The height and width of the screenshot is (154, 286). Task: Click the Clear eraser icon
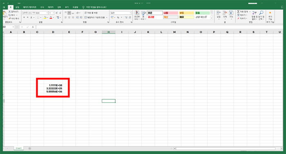[238, 19]
